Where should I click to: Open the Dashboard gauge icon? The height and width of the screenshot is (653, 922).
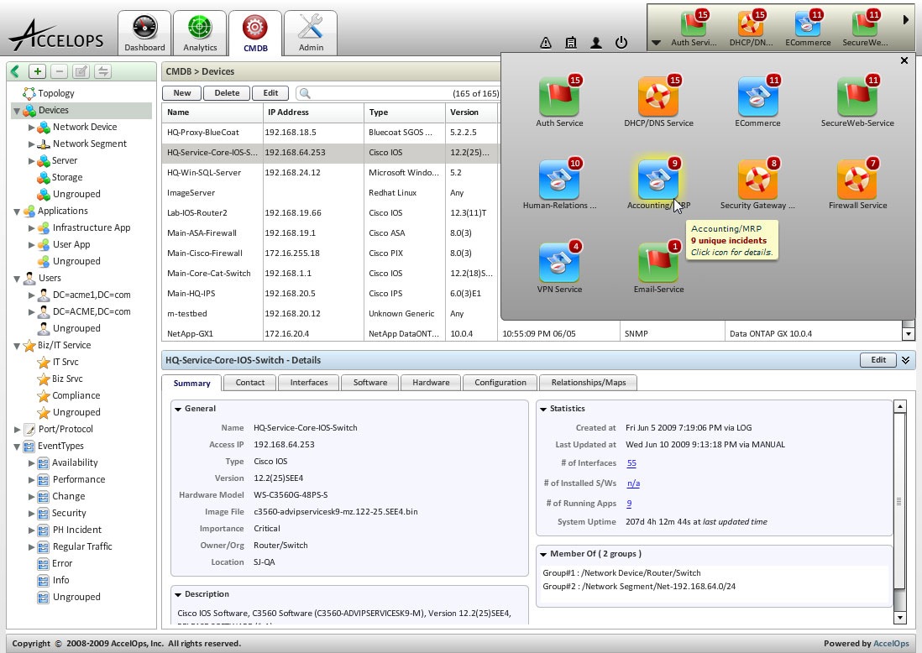coord(144,29)
